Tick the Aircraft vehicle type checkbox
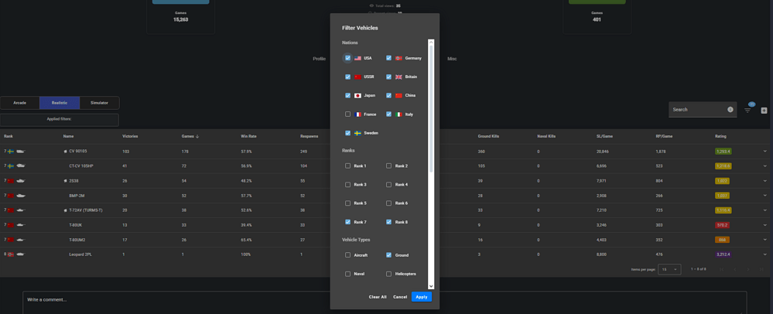Screen dimensions: 773x314 click(347, 255)
